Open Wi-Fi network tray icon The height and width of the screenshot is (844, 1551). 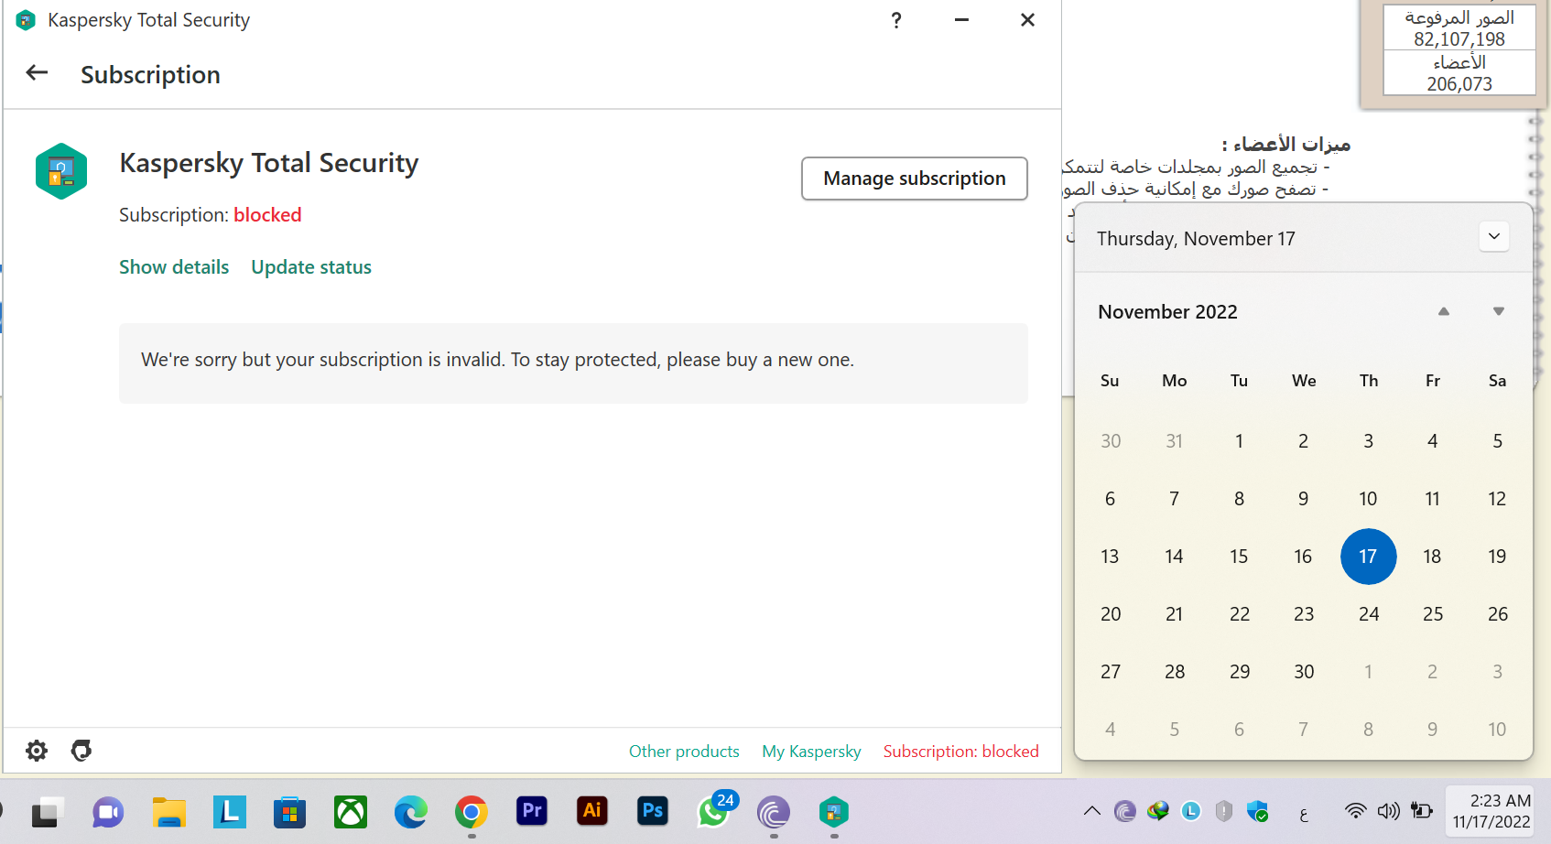coord(1355,811)
